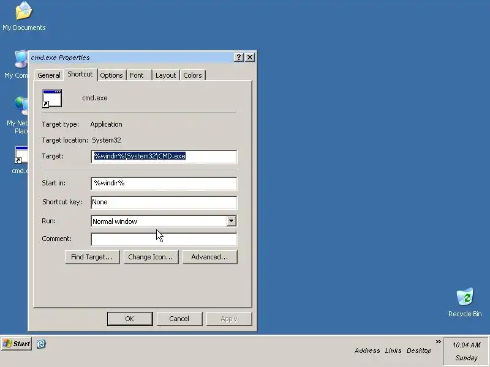This screenshot has width=490, height=367.
Task: Open the Start menu
Action: point(17,344)
